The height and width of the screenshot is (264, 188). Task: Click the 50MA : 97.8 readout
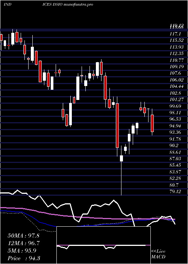23,236
